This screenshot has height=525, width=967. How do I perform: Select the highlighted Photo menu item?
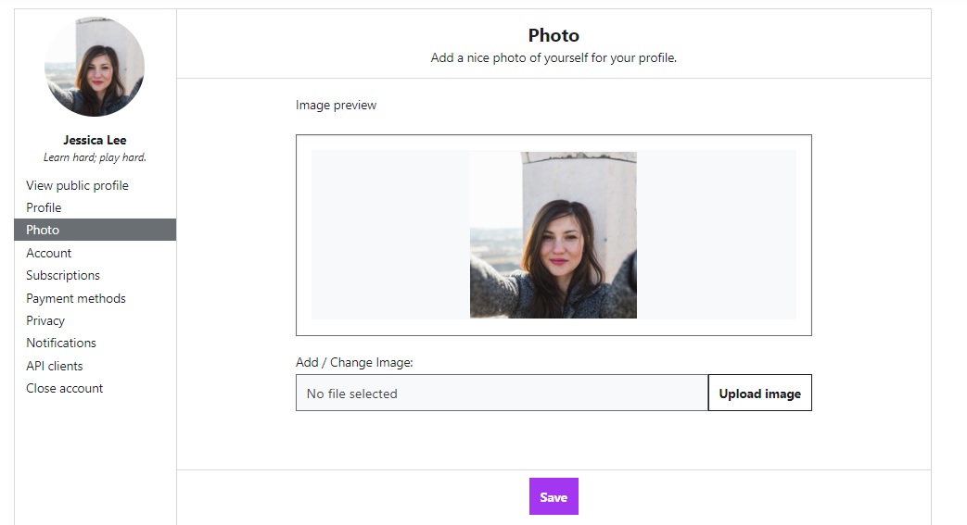click(x=43, y=230)
